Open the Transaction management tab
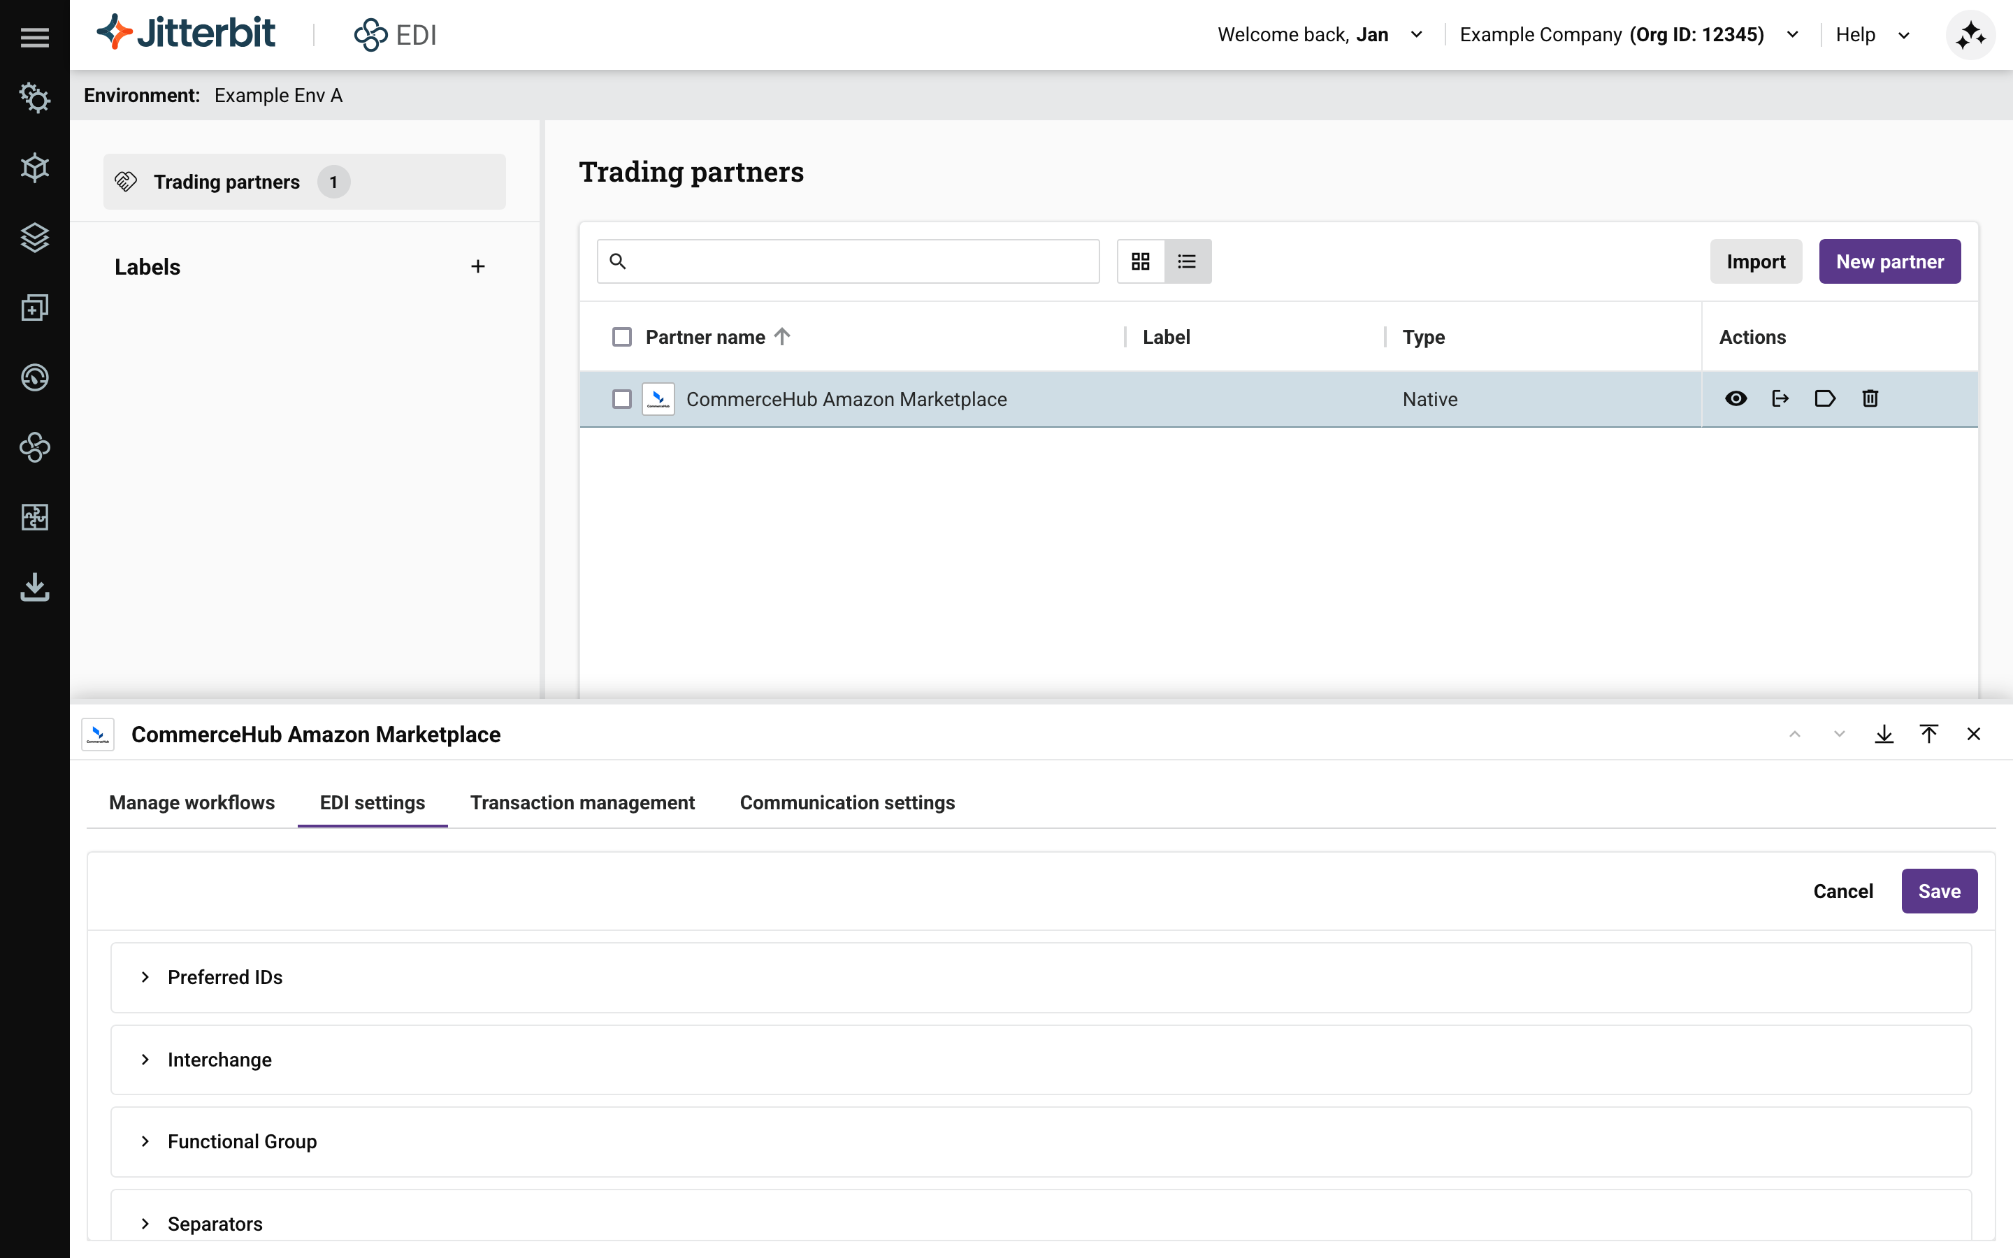The height and width of the screenshot is (1258, 2013). click(x=582, y=802)
